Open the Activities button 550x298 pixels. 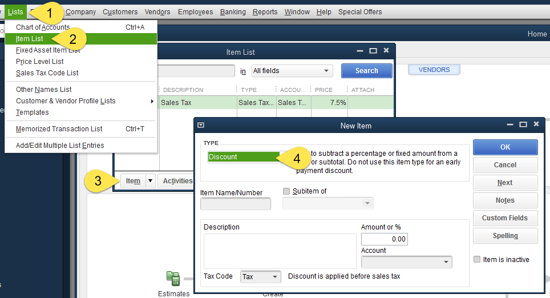click(177, 181)
